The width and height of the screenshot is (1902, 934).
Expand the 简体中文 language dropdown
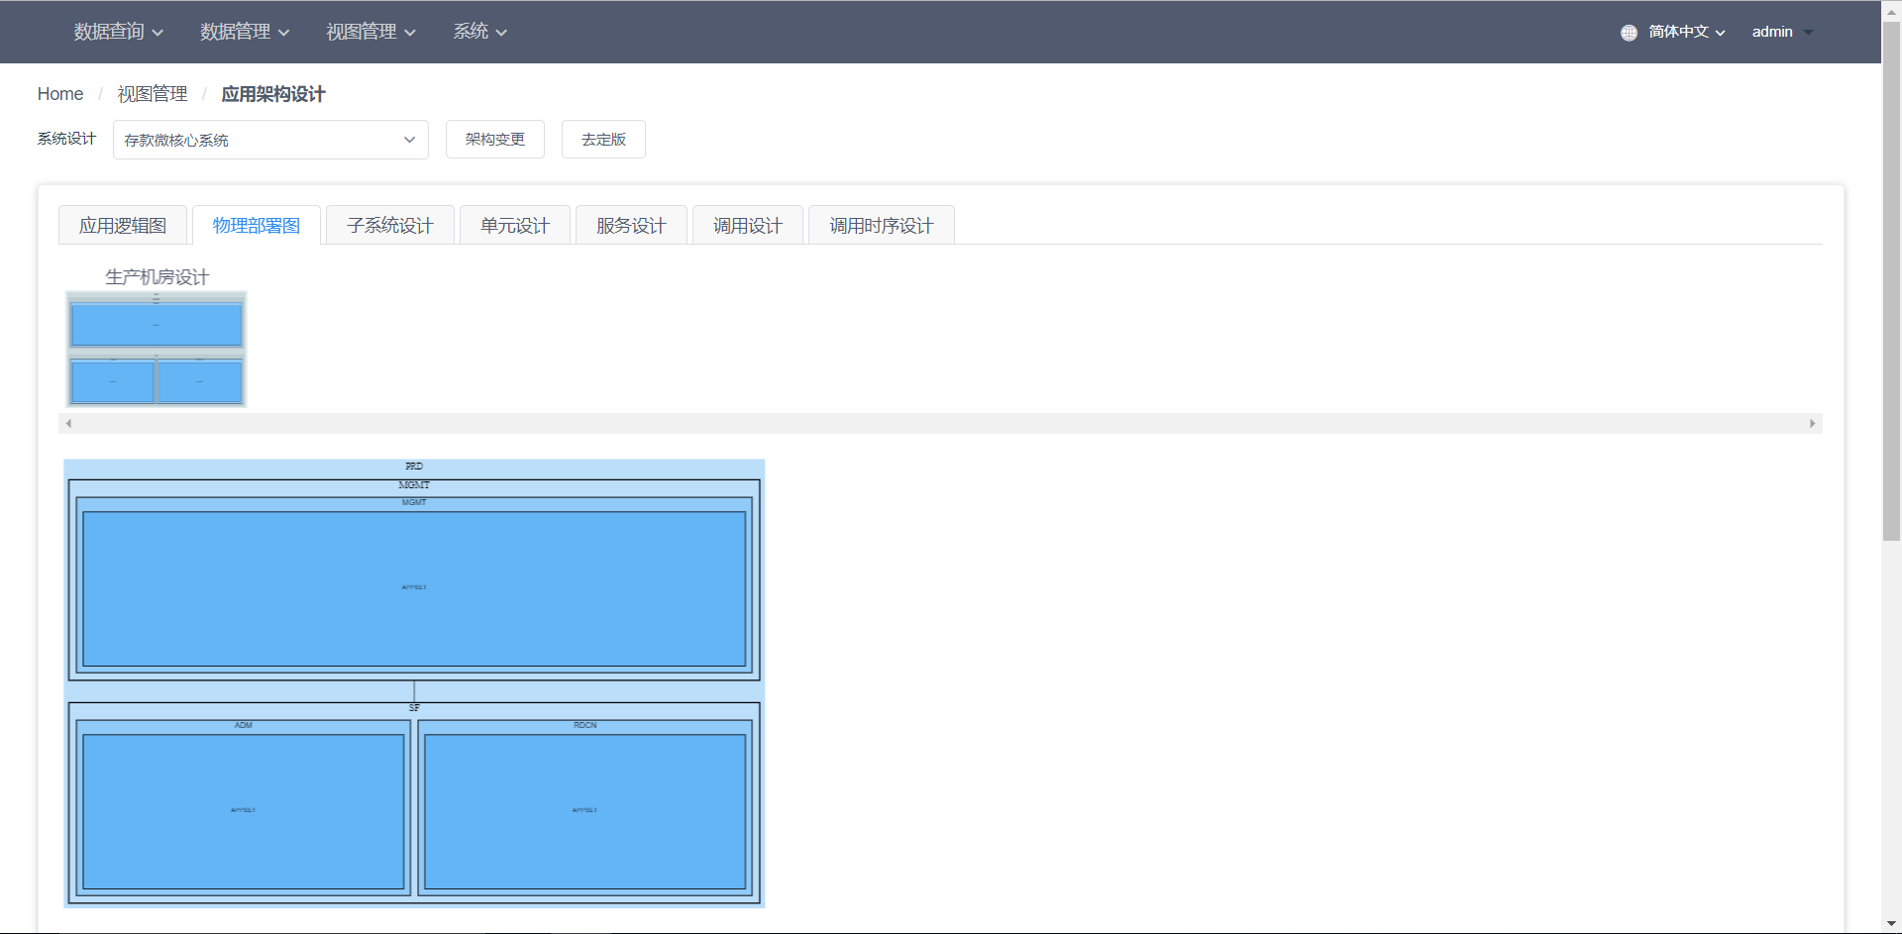[1687, 32]
